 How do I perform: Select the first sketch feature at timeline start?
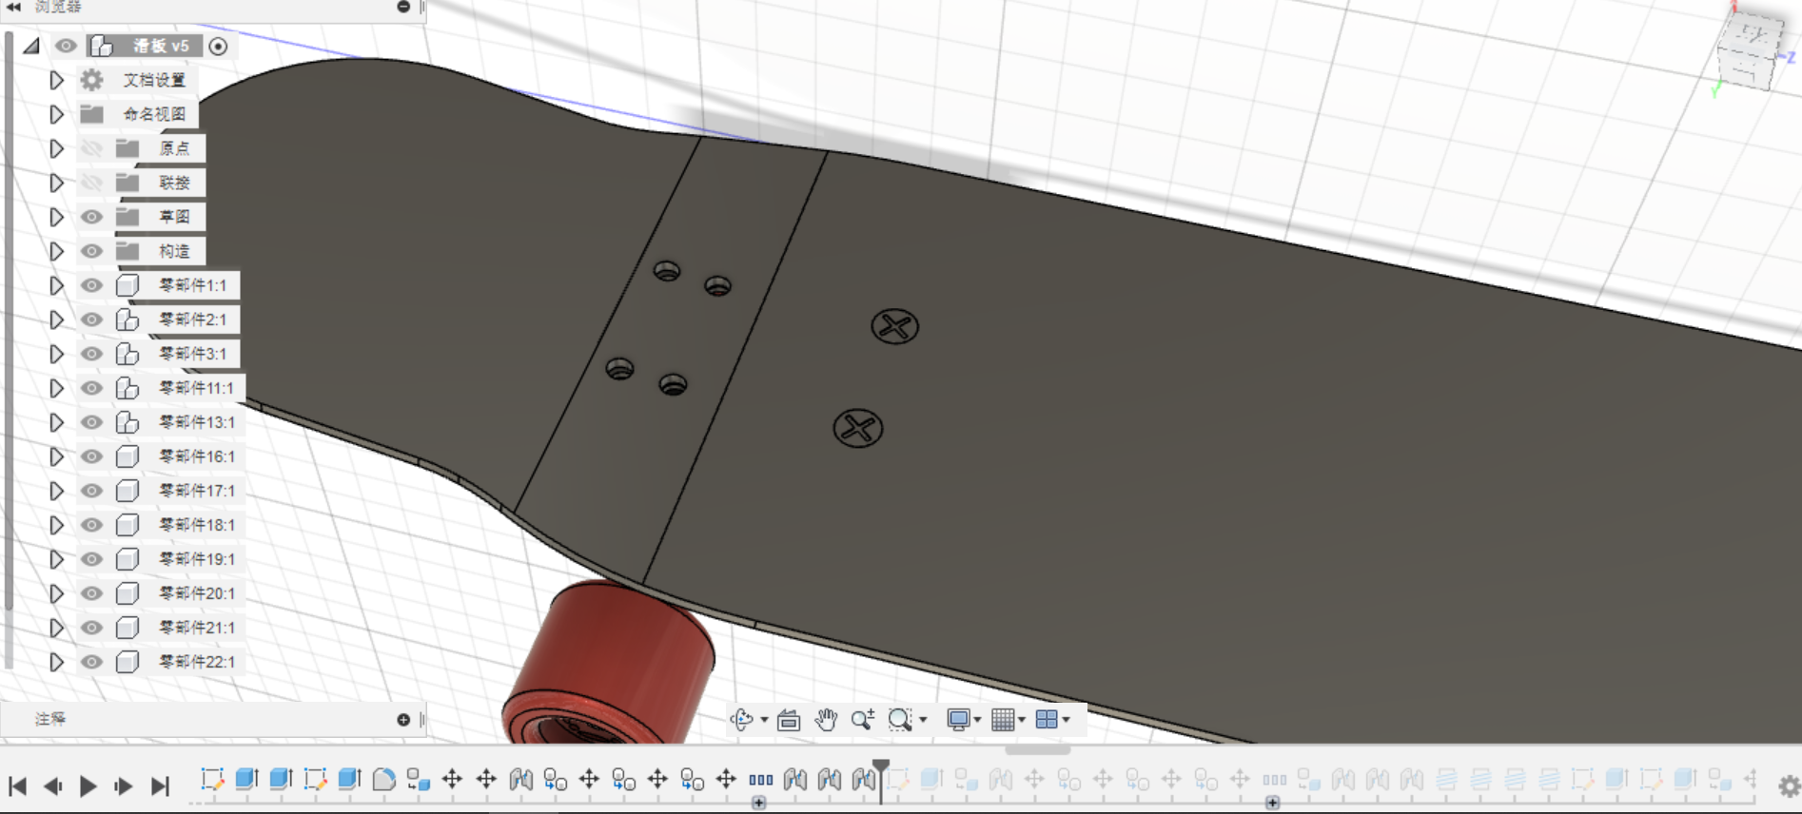(212, 780)
